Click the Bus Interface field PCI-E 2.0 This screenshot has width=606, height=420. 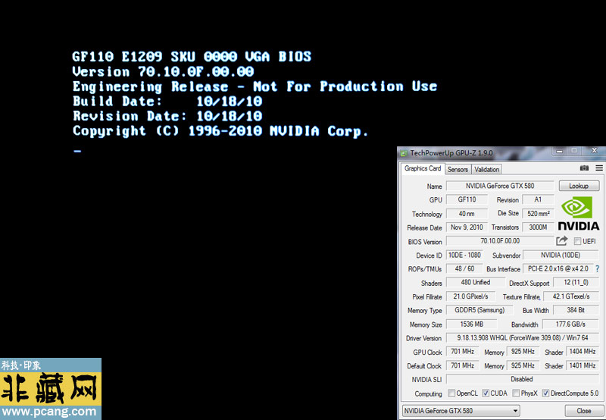coord(558,269)
